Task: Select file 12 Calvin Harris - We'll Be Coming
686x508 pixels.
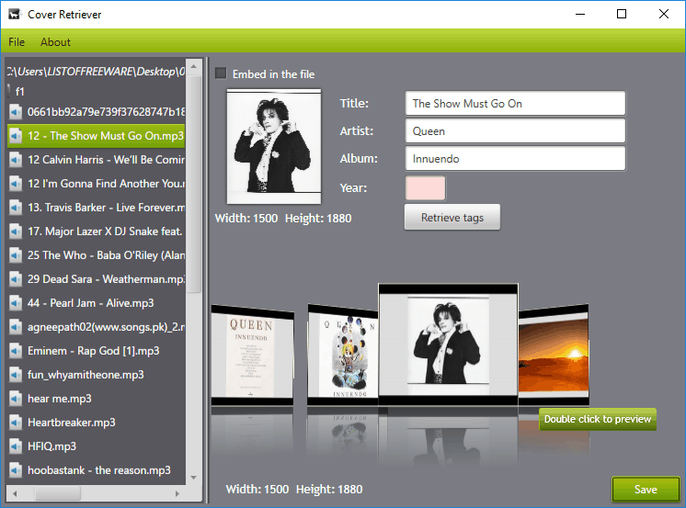Action: pyautogui.click(x=96, y=160)
